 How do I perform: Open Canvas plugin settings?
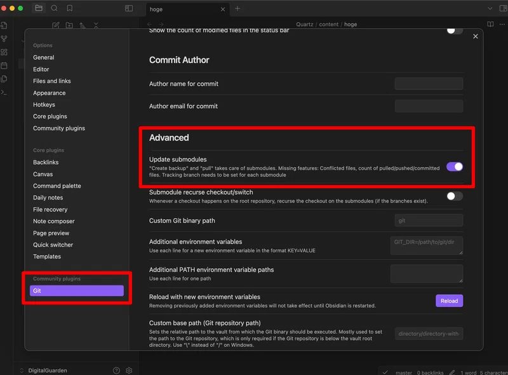click(43, 174)
